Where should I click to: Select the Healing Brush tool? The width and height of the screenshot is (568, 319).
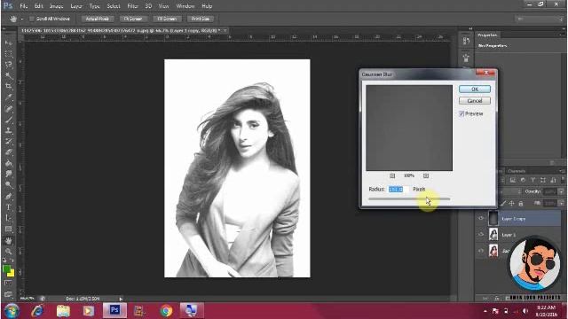[9, 108]
